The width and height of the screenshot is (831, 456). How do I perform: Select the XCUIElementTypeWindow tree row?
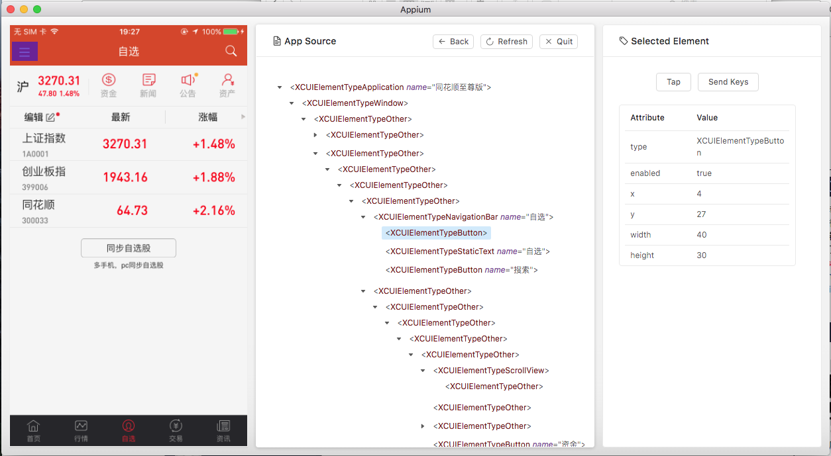pyautogui.click(x=355, y=103)
